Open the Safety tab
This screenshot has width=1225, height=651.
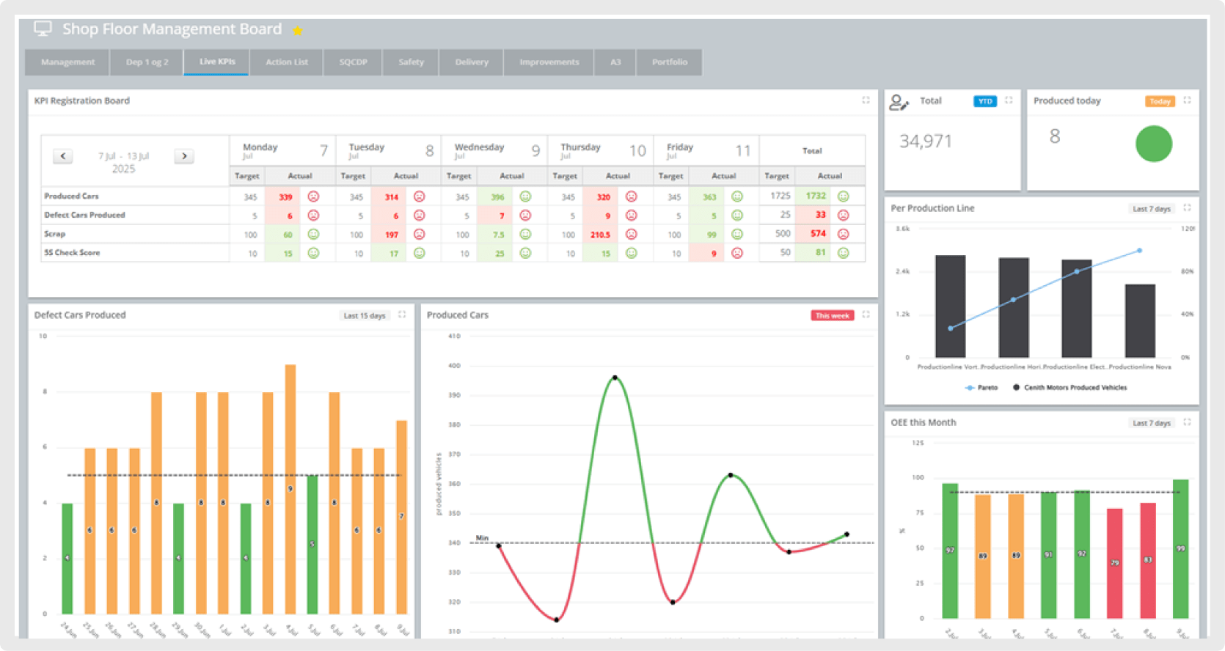tap(411, 62)
